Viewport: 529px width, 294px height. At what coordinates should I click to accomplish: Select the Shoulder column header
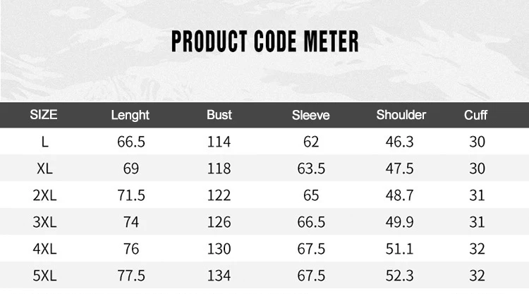coord(401,115)
